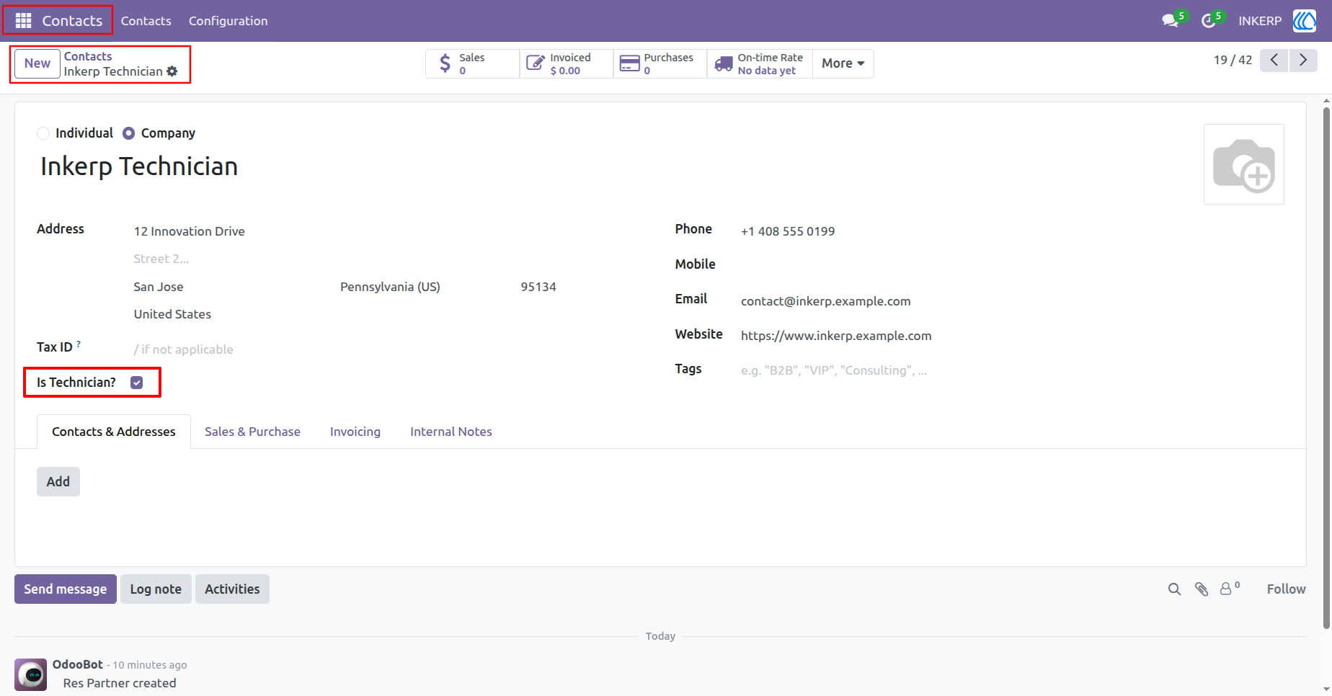The image size is (1332, 696).
Task: Select the Contacts & Addresses tab
Action: [114, 432]
